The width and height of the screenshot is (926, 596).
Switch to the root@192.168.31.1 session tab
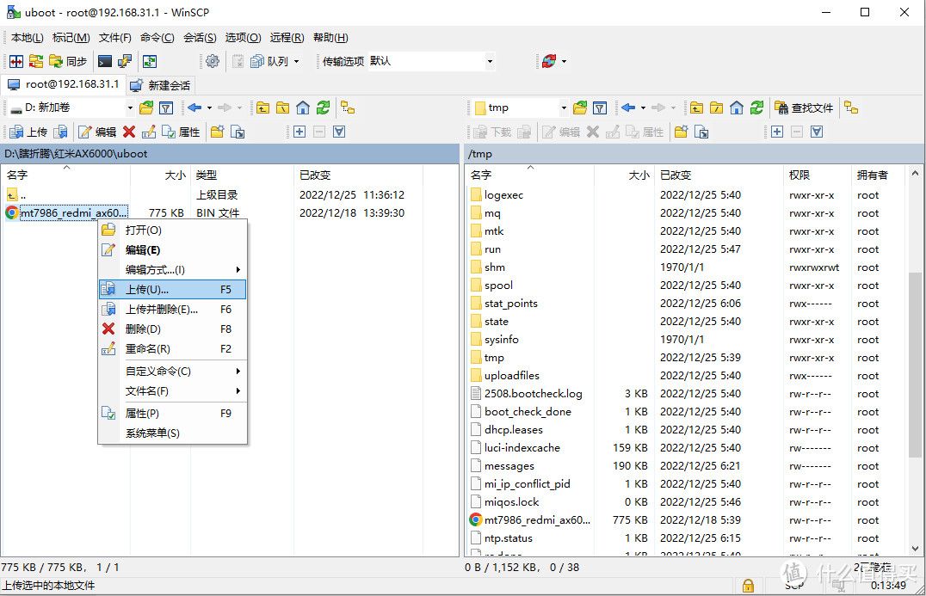point(63,84)
